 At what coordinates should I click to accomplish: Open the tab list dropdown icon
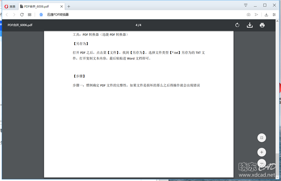point(246,5)
